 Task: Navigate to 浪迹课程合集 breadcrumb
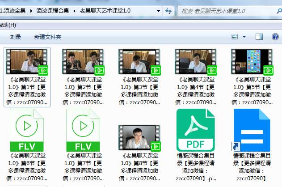(x=53, y=11)
